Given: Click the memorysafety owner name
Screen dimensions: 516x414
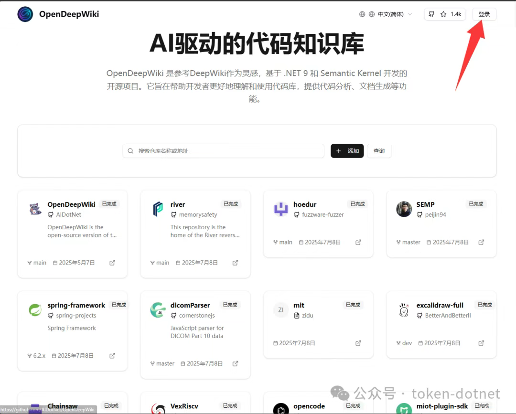Looking at the screenshot, I should click(x=198, y=215).
